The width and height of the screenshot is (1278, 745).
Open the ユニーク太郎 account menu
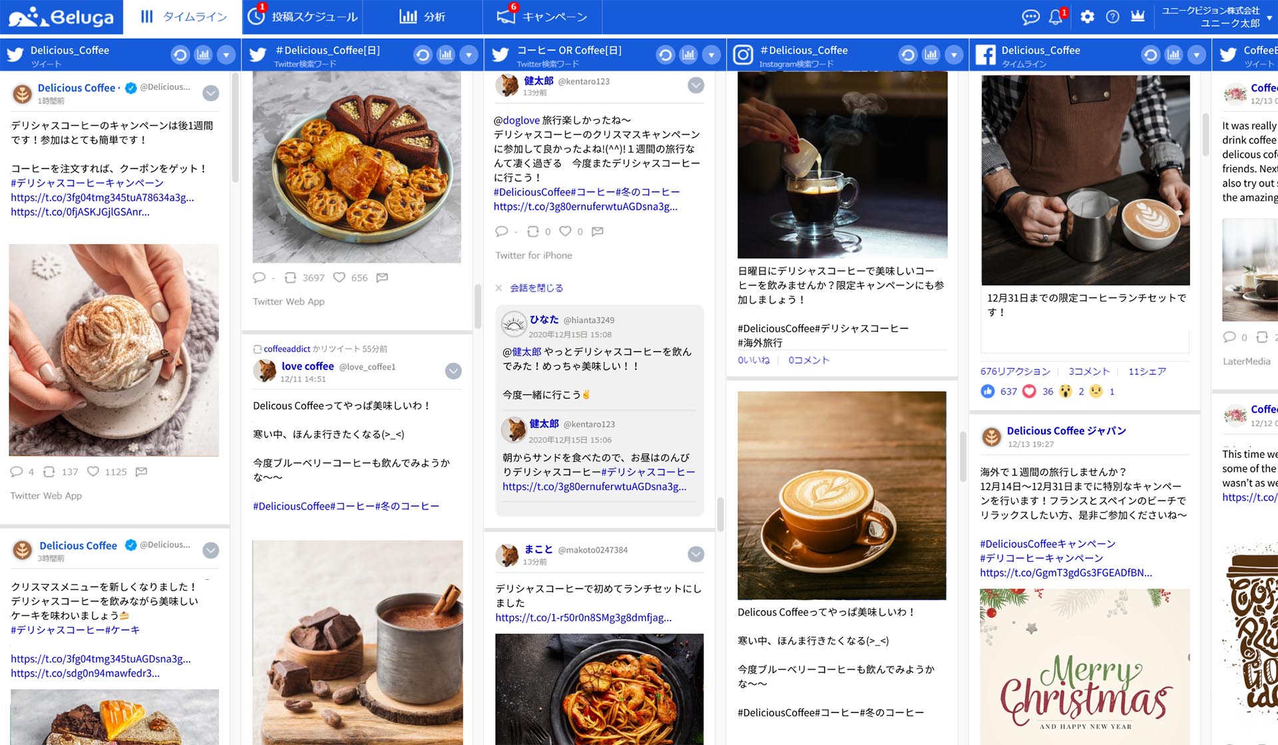tap(1217, 17)
